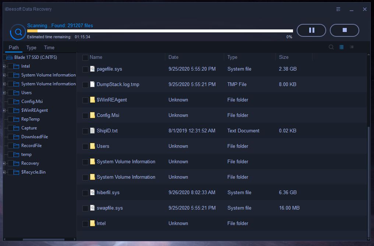Stop the scan with the square button
This screenshot has height=246, width=374.
345,30
